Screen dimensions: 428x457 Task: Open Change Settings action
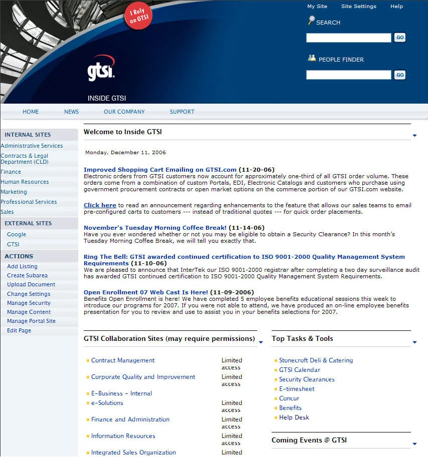point(29,294)
